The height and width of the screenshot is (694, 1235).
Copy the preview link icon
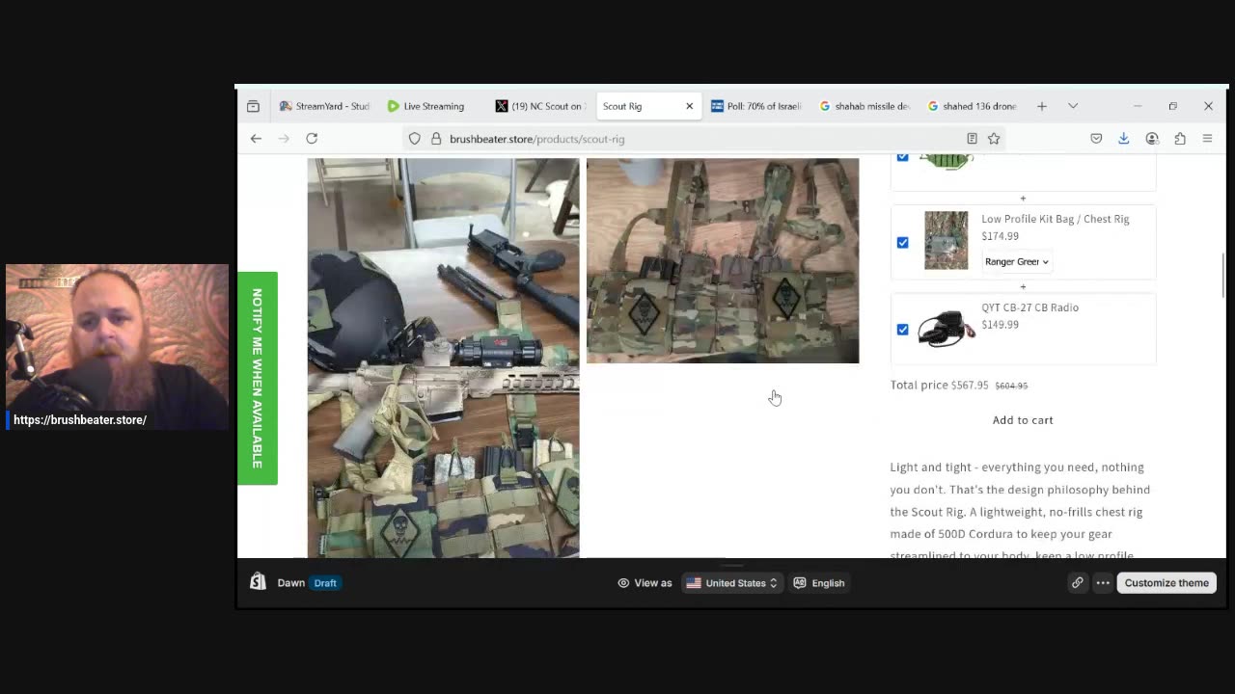tap(1078, 583)
